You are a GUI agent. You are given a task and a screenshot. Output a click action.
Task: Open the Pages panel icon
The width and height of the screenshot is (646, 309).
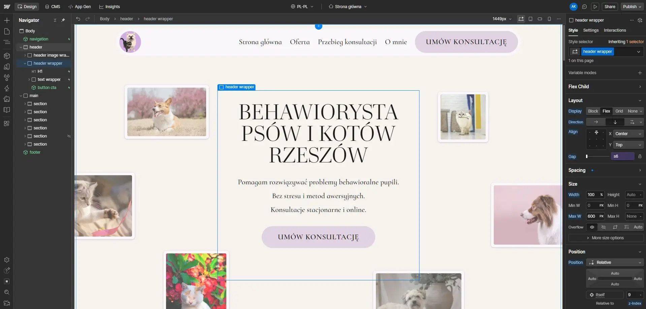(x=7, y=31)
